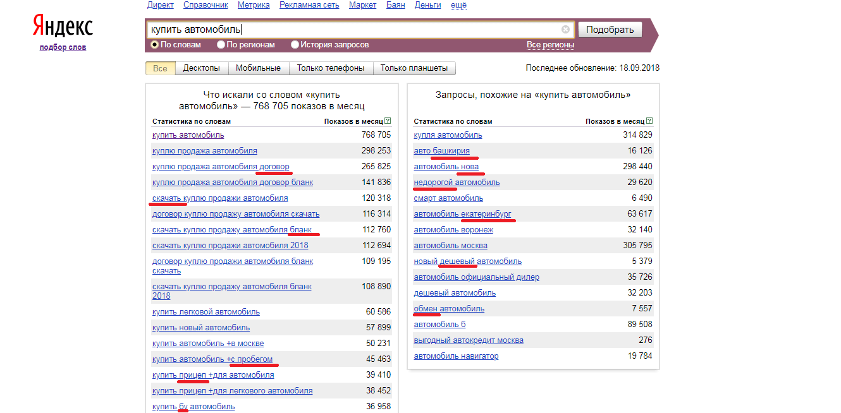841x413 pixels.
Task: Expand the 'ещё' menu in top navigation
Action: (x=458, y=5)
